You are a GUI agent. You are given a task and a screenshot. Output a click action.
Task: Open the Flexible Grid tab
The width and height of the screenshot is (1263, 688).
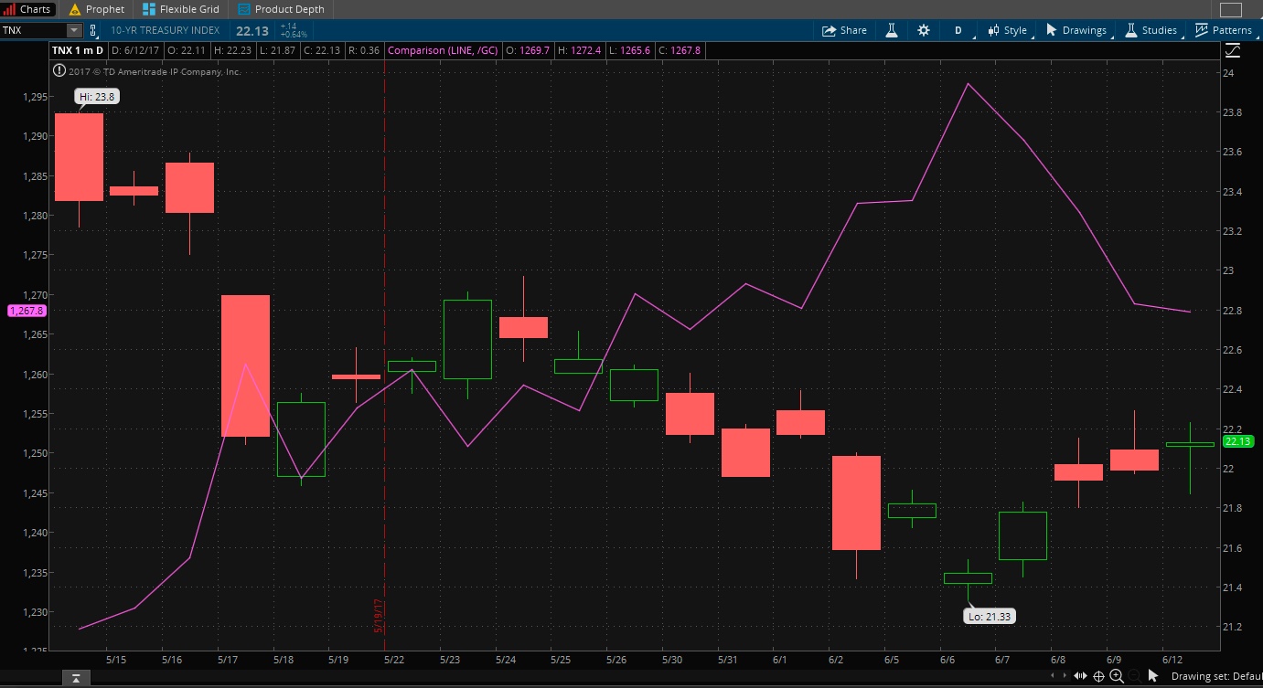pyautogui.click(x=181, y=9)
